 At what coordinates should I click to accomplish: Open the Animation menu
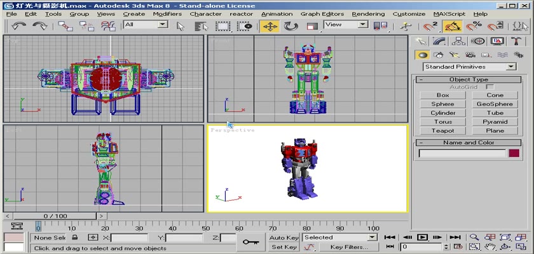[277, 14]
